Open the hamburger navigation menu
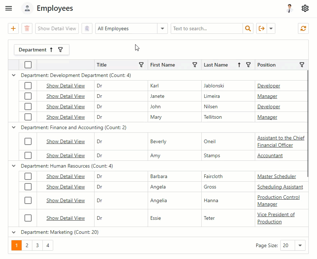 9,8
